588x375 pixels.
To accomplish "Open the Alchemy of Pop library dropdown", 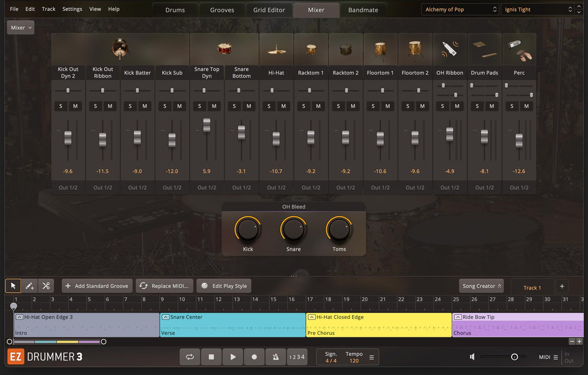I will [460, 9].
